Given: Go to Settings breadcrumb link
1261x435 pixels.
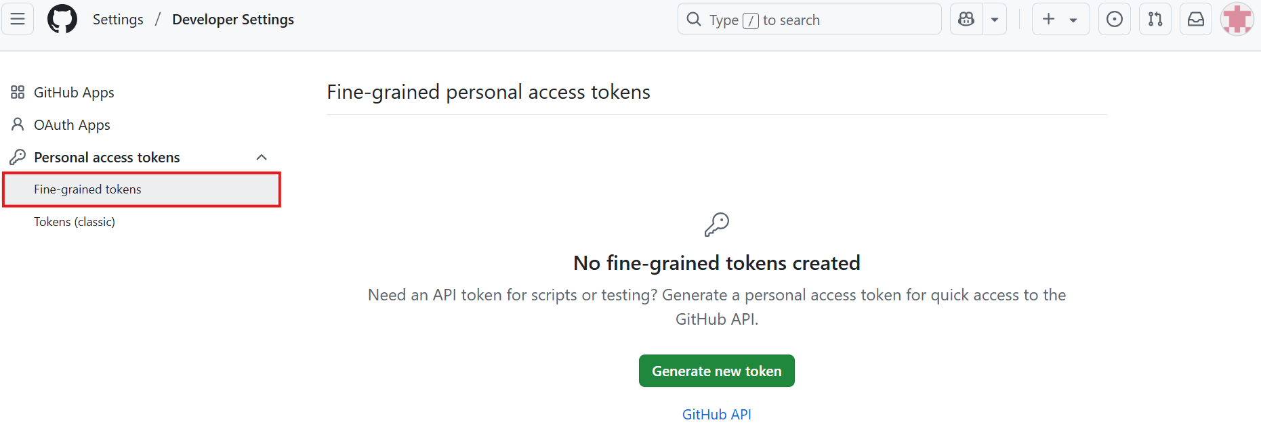Looking at the screenshot, I should (118, 20).
